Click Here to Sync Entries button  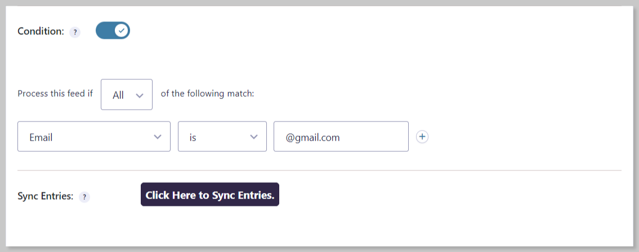pos(210,194)
